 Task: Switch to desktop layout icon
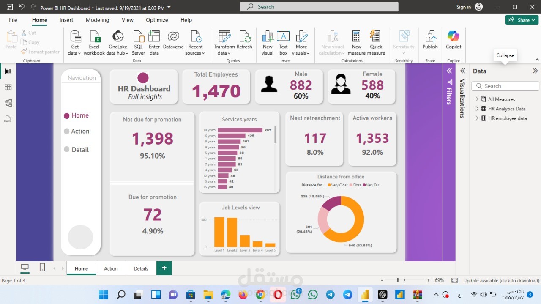pyautogui.click(x=25, y=267)
